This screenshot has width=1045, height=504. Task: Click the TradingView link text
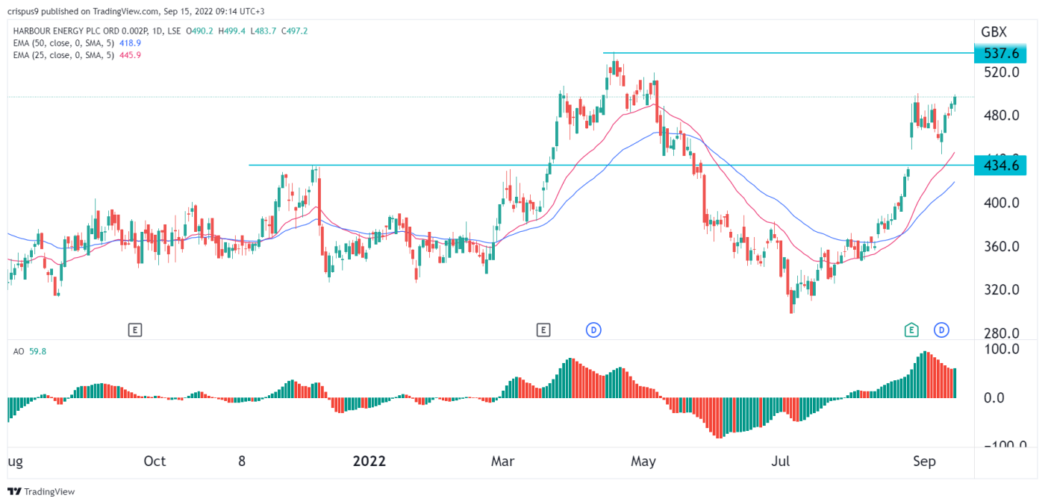click(x=50, y=491)
